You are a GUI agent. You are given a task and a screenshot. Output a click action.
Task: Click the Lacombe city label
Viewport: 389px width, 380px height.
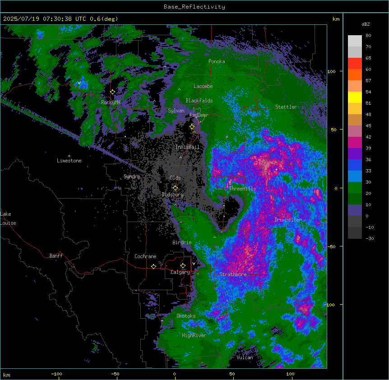[x=203, y=86]
